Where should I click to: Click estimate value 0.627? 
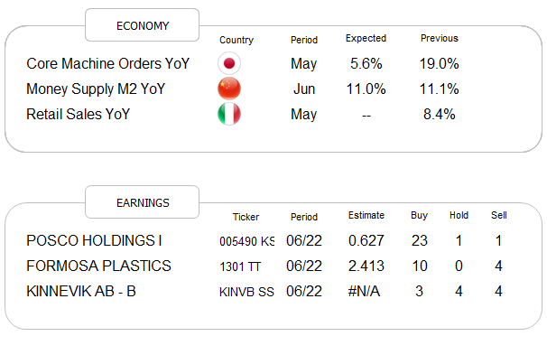coord(366,240)
